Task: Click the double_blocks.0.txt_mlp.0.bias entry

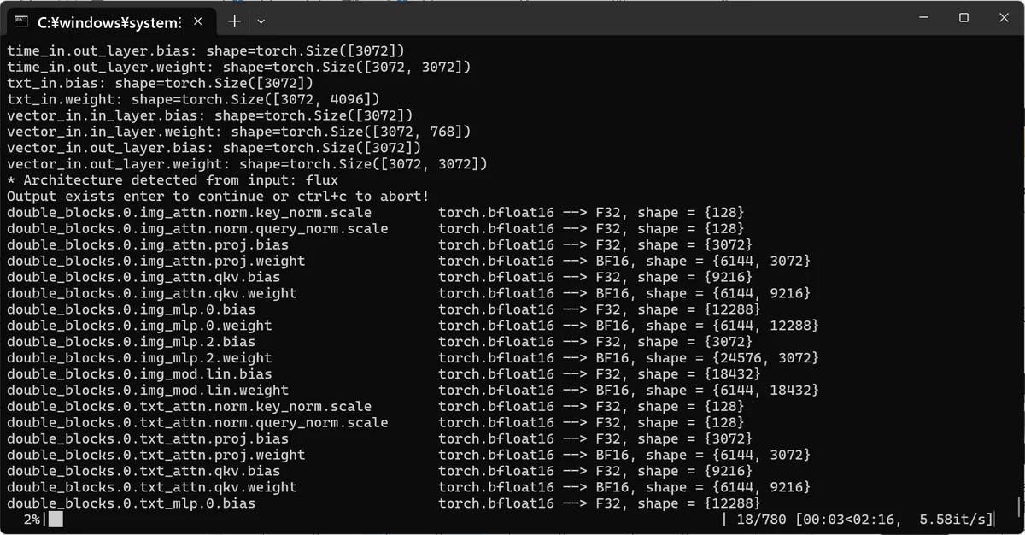Action: point(131,503)
